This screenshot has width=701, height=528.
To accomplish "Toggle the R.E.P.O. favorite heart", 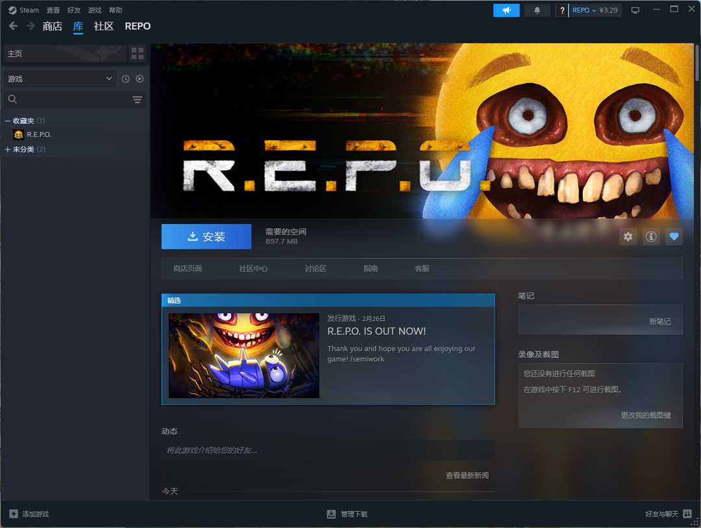I will pos(674,237).
